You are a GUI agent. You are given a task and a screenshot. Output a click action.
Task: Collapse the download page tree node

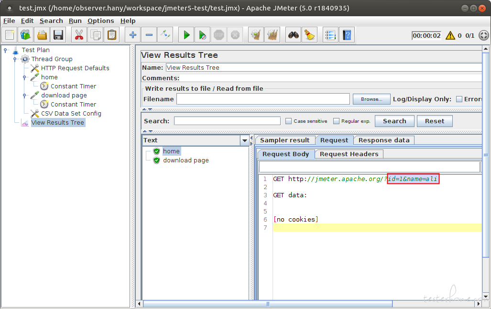(24, 96)
